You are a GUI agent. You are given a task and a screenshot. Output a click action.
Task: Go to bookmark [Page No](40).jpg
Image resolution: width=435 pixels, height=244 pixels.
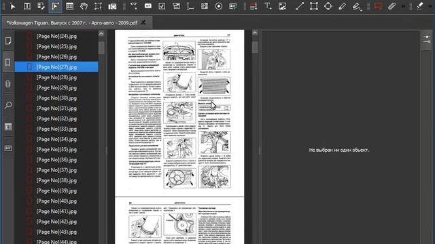(x=56, y=201)
